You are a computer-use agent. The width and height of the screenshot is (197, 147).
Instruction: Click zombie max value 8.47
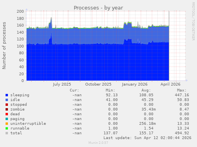click(184, 109)
